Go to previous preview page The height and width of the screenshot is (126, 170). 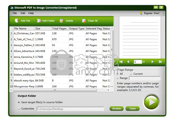tap(128, 62)
